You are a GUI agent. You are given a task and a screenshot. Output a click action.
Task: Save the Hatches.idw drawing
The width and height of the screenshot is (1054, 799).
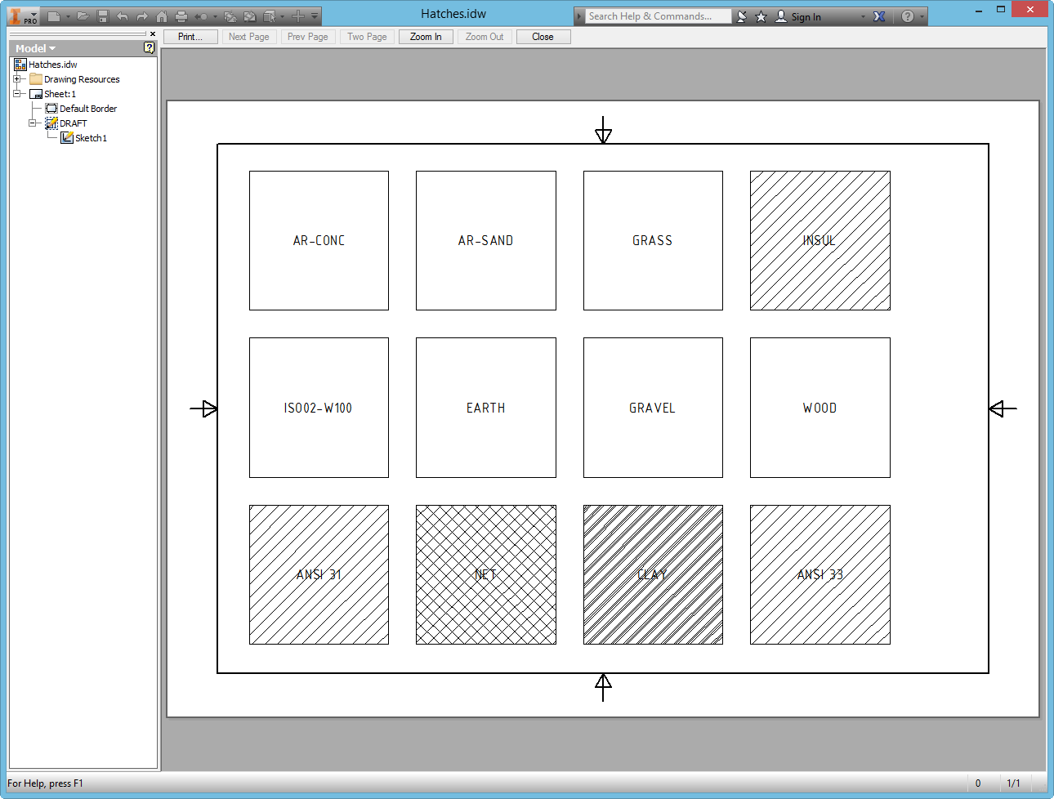point(101,16)
